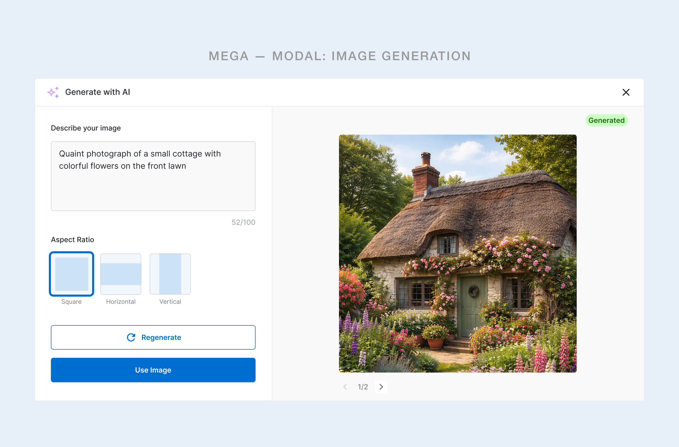Image resolution: width=679 pixels, height=447 pixels.
Task: Select the Square aspect ratio thumbnail
Action: [72, 274]
